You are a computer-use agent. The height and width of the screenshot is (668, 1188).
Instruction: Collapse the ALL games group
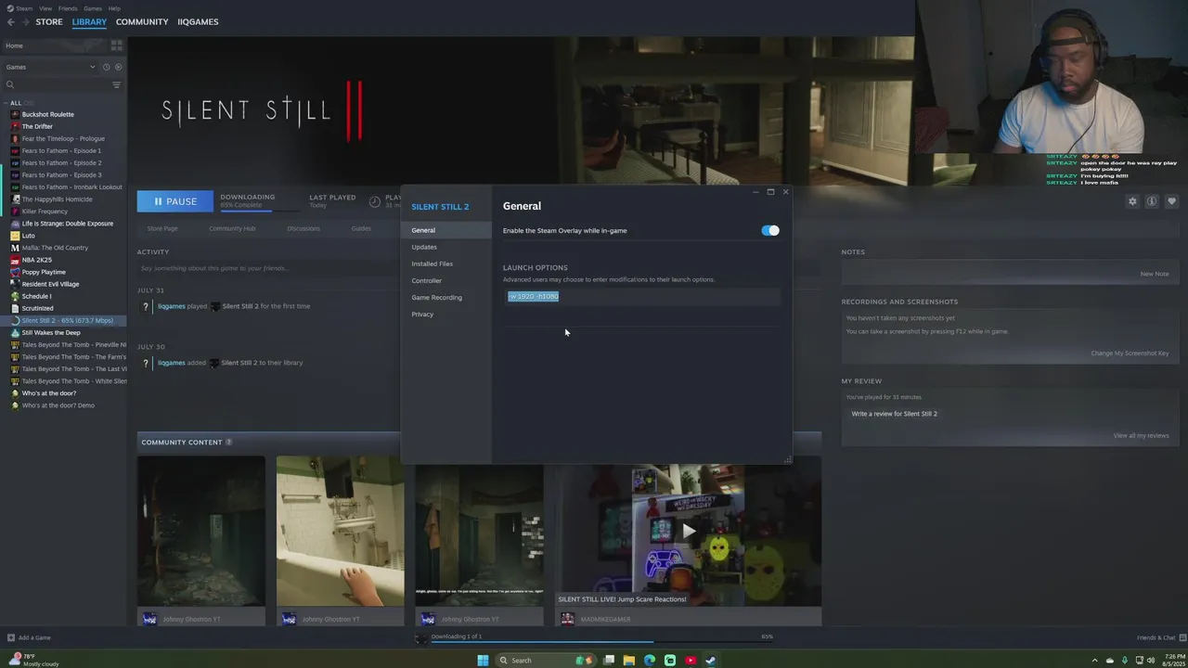(6, 102)
